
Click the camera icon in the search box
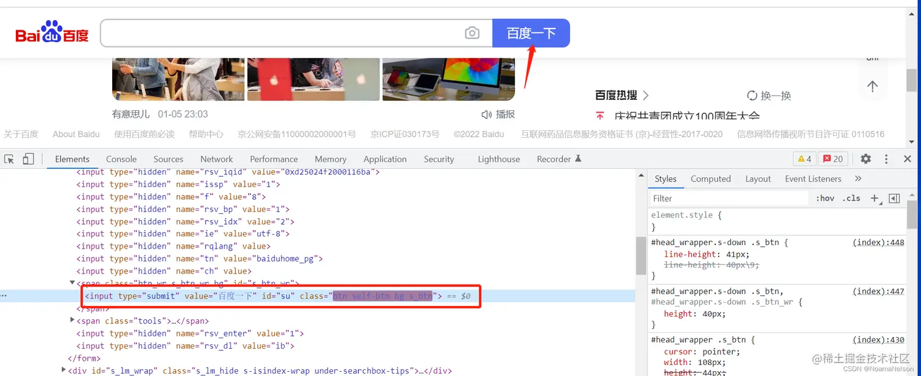point(472,33)
